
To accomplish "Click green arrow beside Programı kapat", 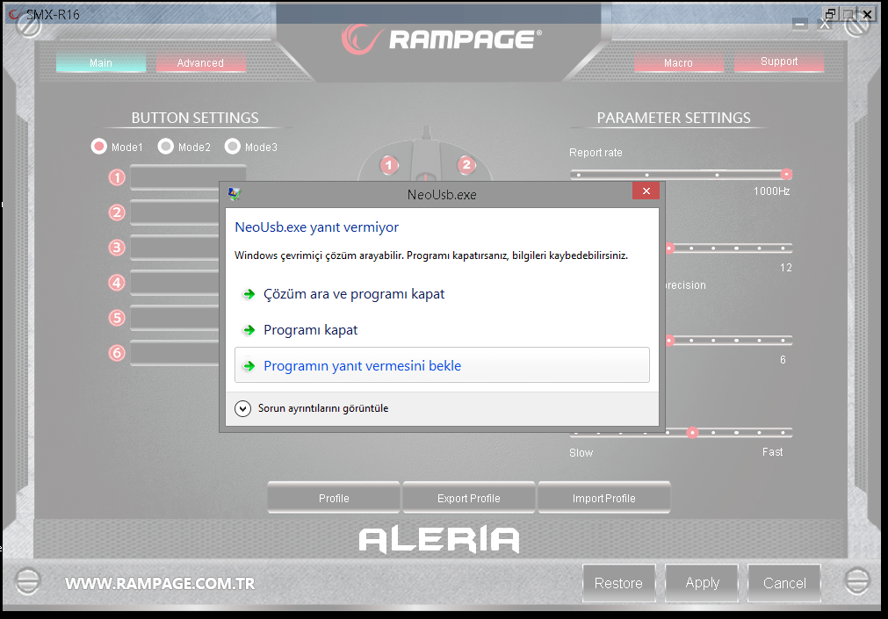I will (x=249, y=329).
